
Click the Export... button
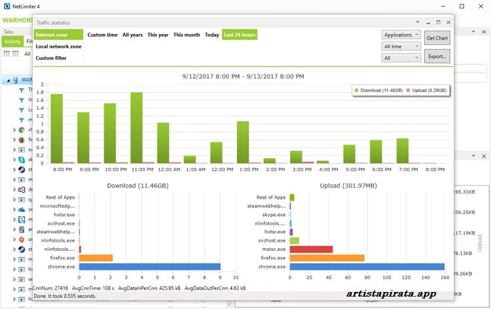437,57
